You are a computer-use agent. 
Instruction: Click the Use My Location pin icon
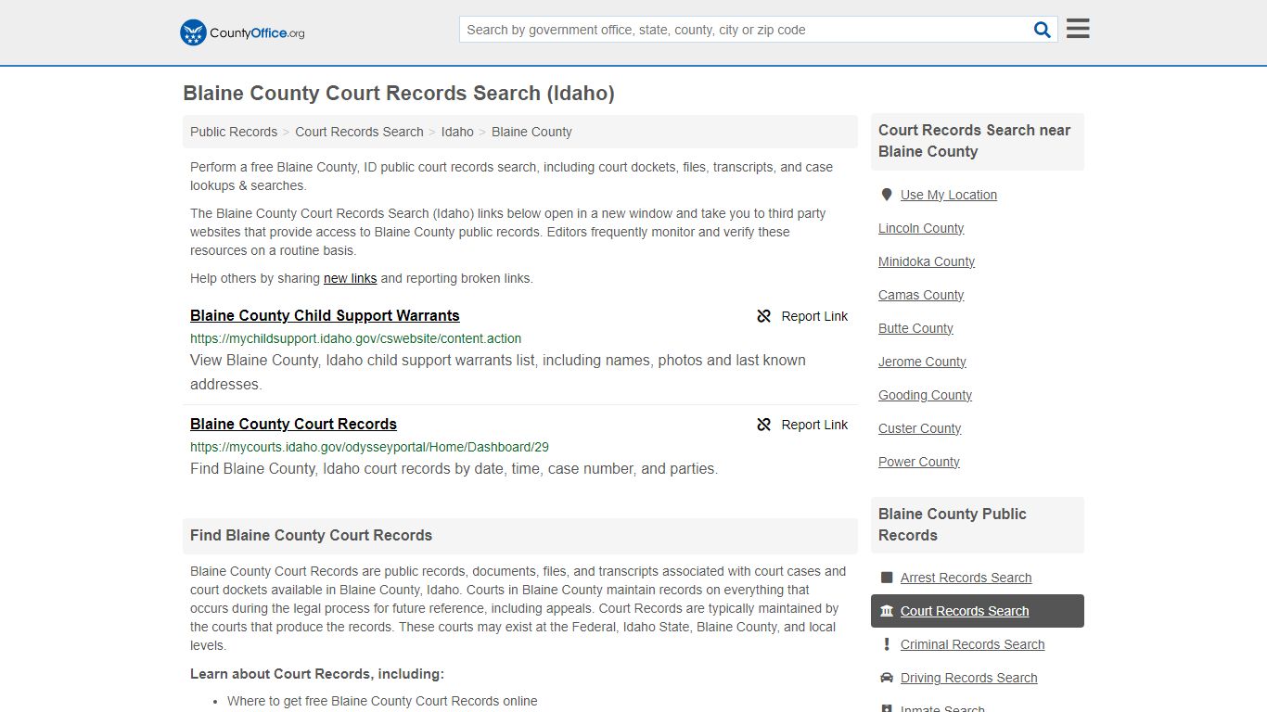click(887, 195)
